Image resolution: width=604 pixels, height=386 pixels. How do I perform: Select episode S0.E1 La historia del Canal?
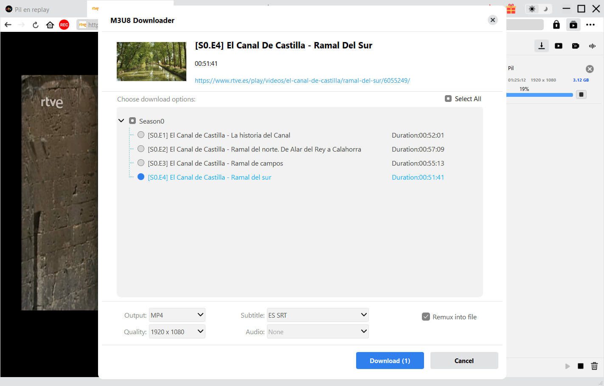141,135
